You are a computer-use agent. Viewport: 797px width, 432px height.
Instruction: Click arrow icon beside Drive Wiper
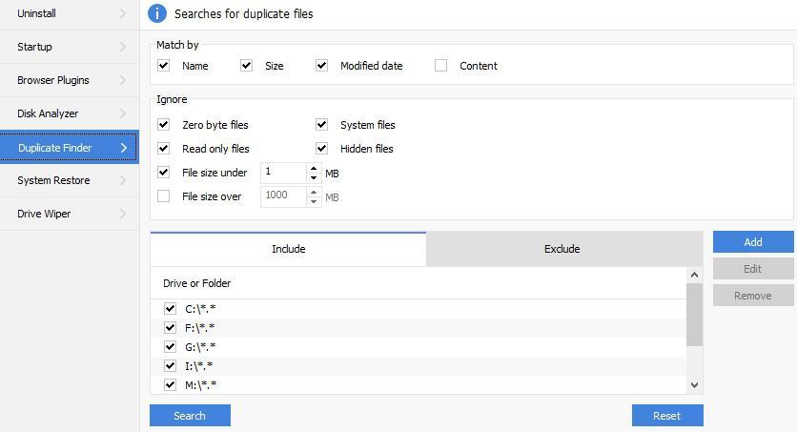point(123,214)
